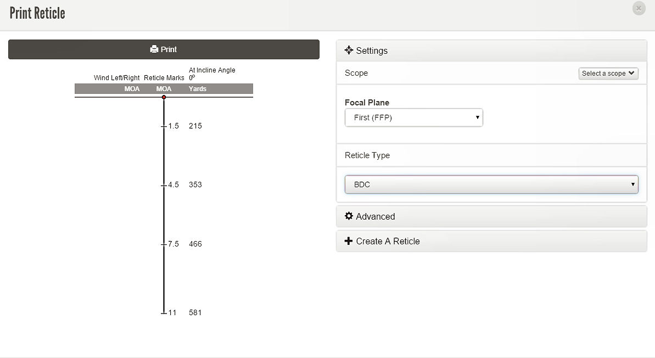Select the 4.5 MOA reticle mark
This screenshot has width=655, height=358.
coord(173,185)
